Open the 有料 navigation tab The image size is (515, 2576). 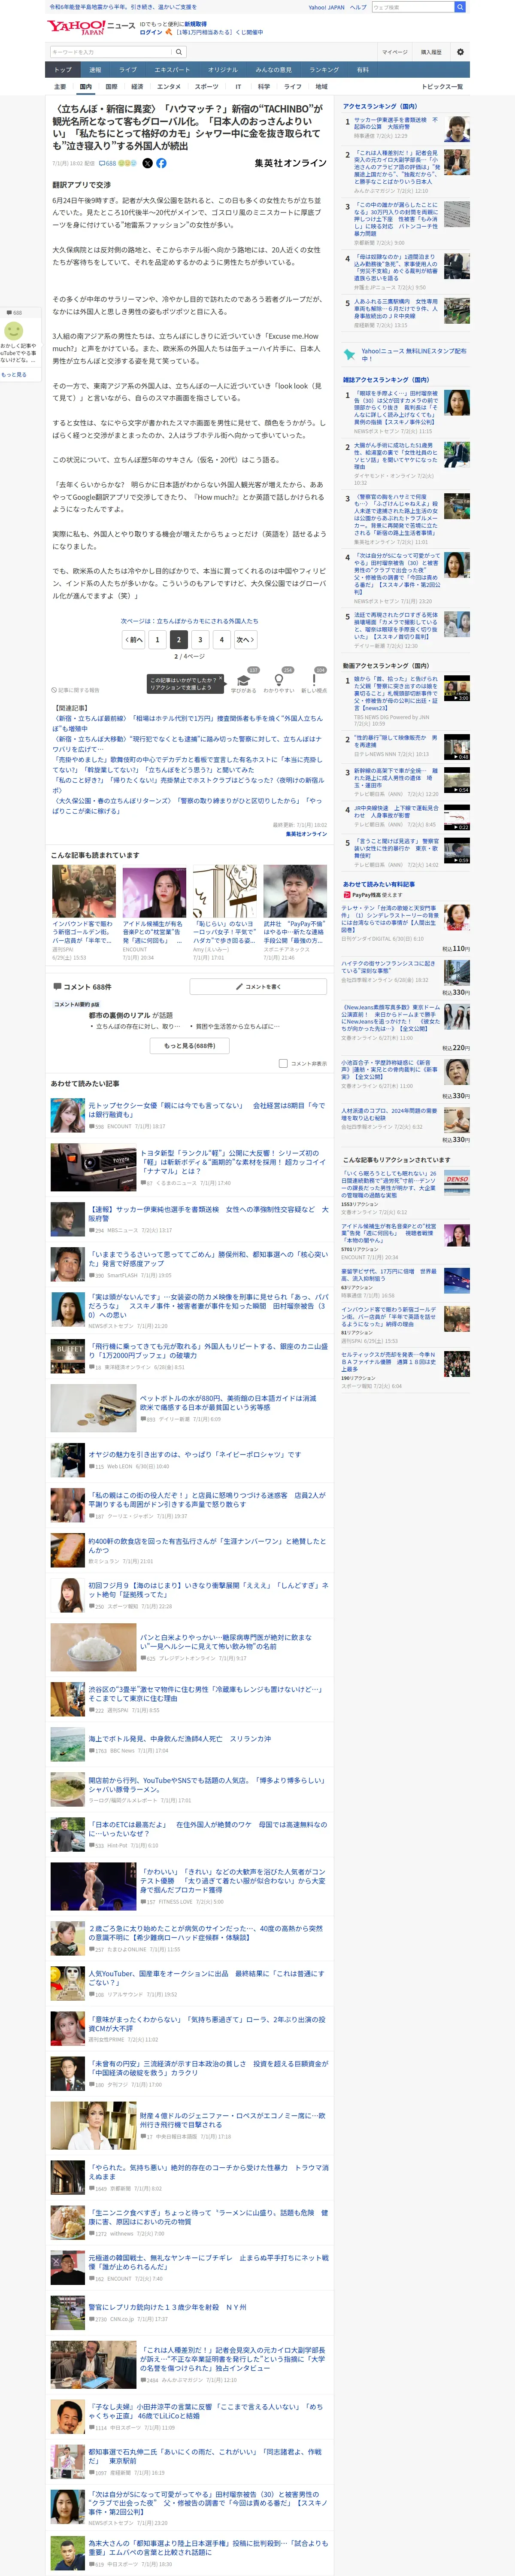click(x=363, y=70)
